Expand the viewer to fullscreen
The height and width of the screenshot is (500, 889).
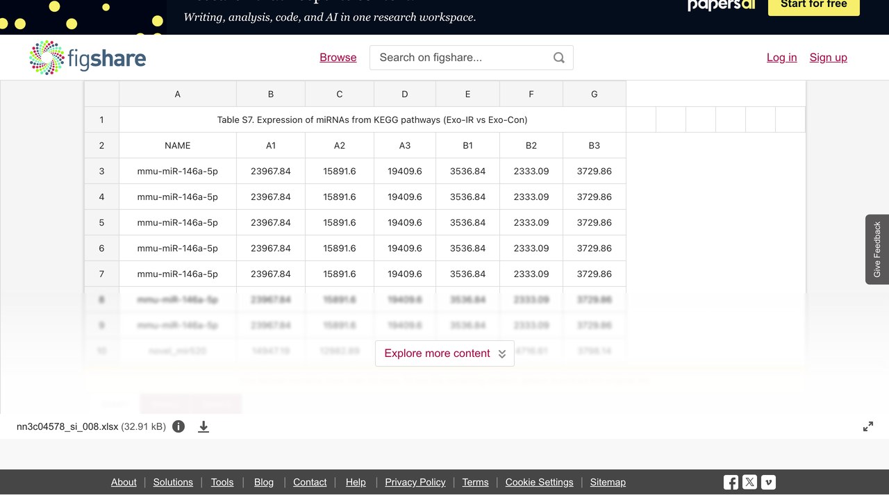point(868,426)
